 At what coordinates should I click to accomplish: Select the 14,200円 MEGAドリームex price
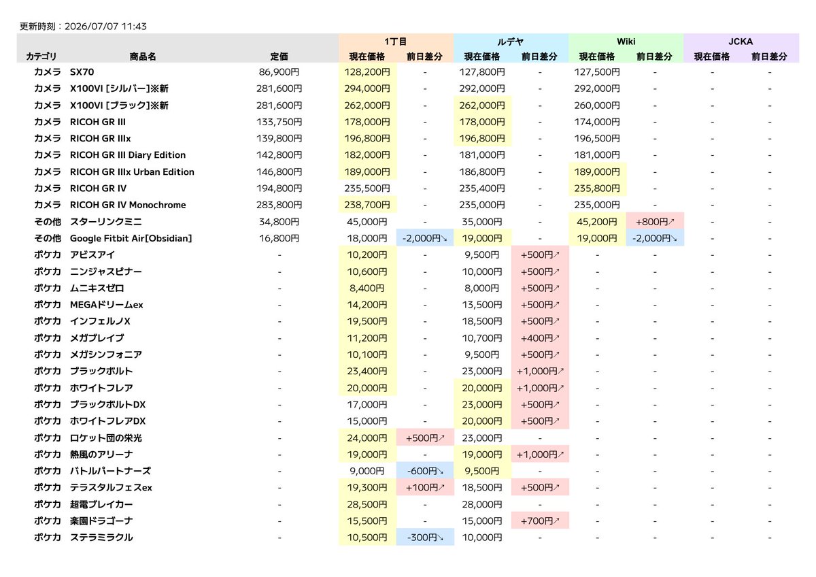(368, 305)
